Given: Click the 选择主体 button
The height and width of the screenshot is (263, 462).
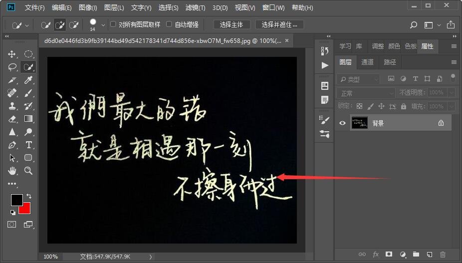Looking at the screenshot, I should tap(231, 25).
